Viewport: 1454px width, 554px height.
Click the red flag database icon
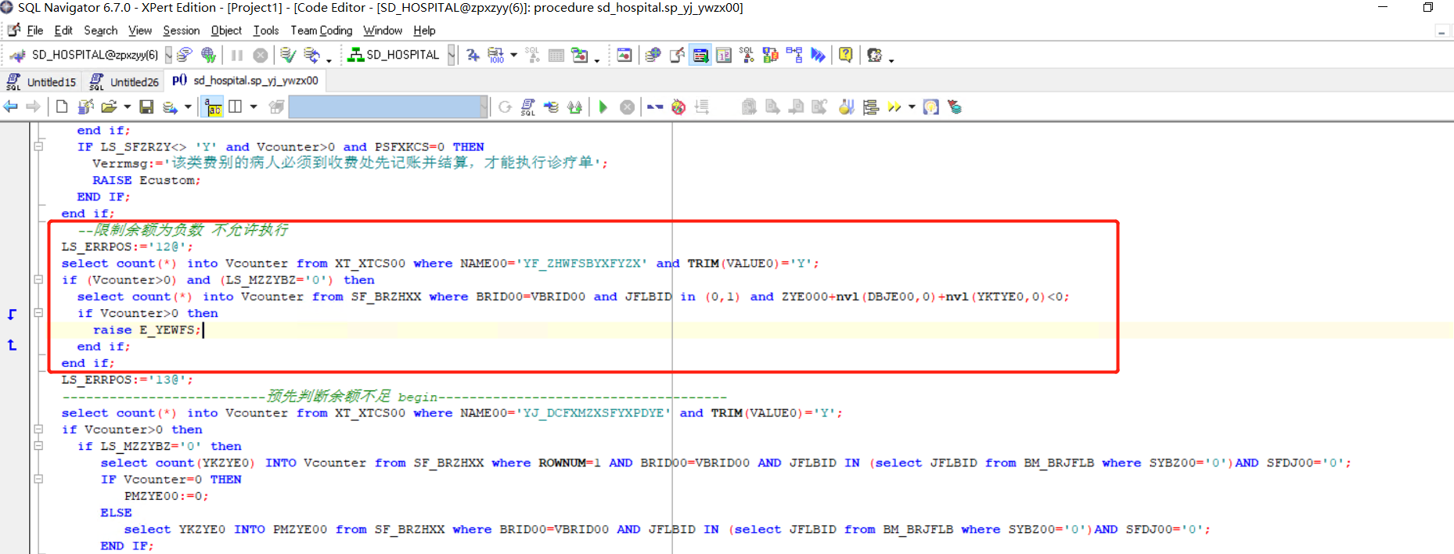[954, 107]
